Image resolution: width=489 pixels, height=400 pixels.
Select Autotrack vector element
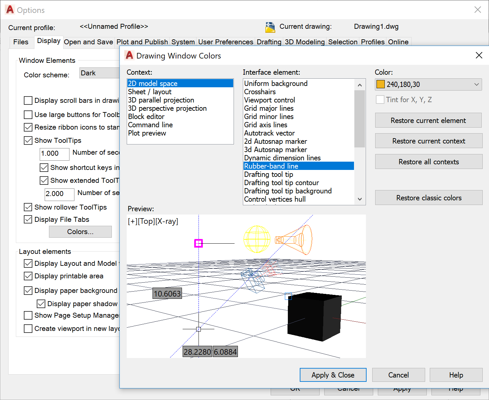(299, 133)
